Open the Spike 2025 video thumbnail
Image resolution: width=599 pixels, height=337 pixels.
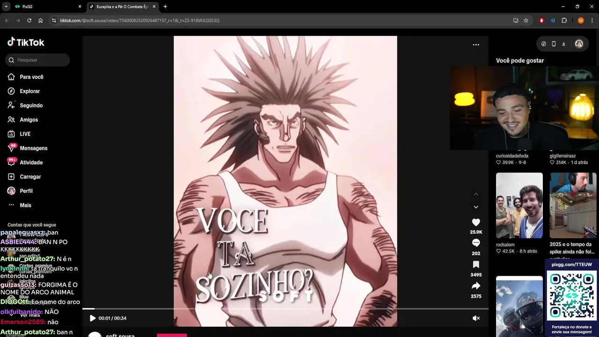click(x=573, y=205)
